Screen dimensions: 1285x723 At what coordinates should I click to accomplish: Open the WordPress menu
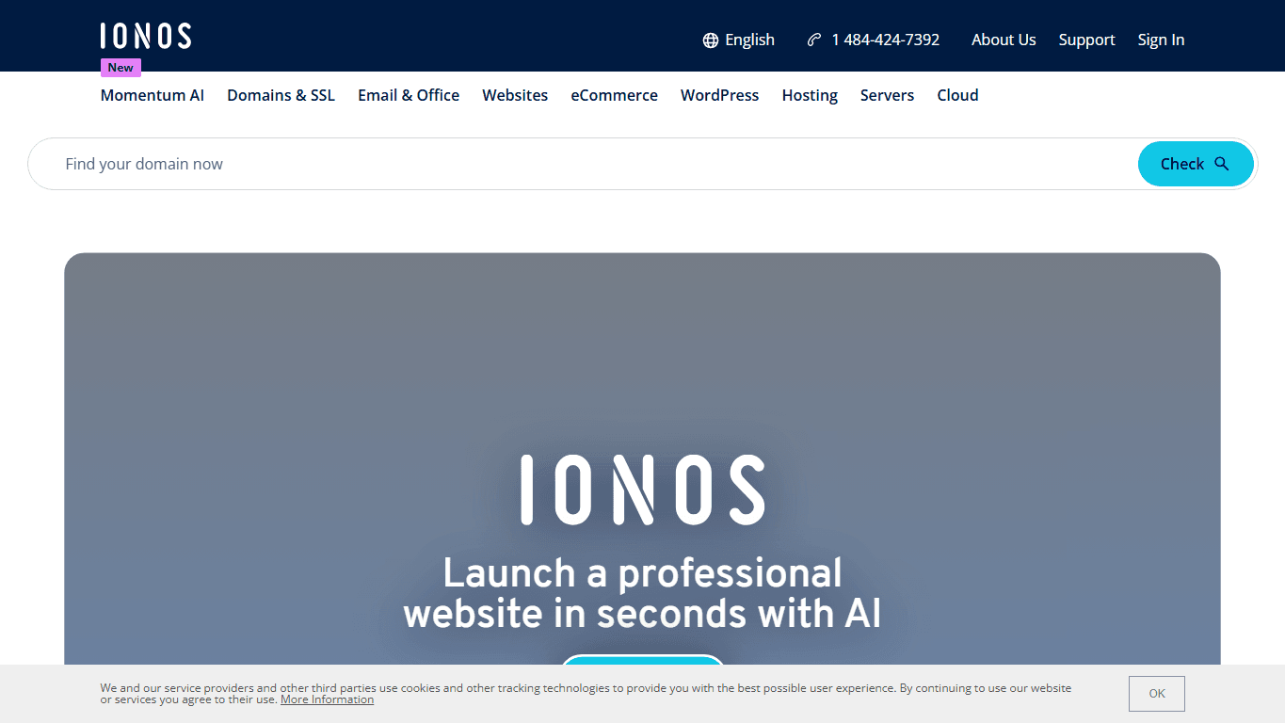(719, 95)
